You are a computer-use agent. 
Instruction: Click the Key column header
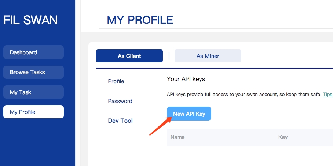tap(283, 137)
